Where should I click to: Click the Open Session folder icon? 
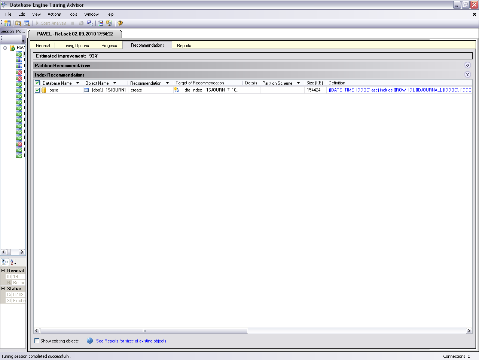[18, 23]
